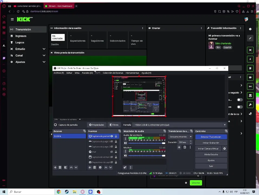The height and width of the screenshot is (195, 259).
Task: Expand the 'a seguidc' chevron row
Action: point(241,93)
